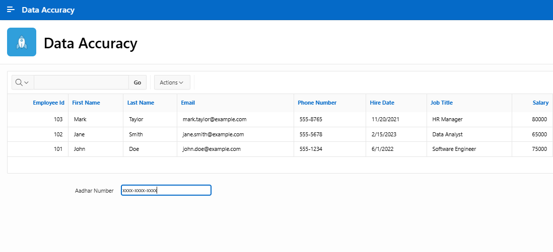
Task: Click email mark.taylor@example.com
Action: click(x=215, y=120)
